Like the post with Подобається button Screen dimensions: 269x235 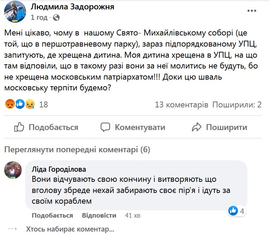(46, 127)
